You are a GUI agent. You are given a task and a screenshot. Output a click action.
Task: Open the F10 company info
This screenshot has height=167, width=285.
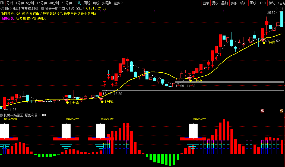pyautogui.click(x=263, y=3)
